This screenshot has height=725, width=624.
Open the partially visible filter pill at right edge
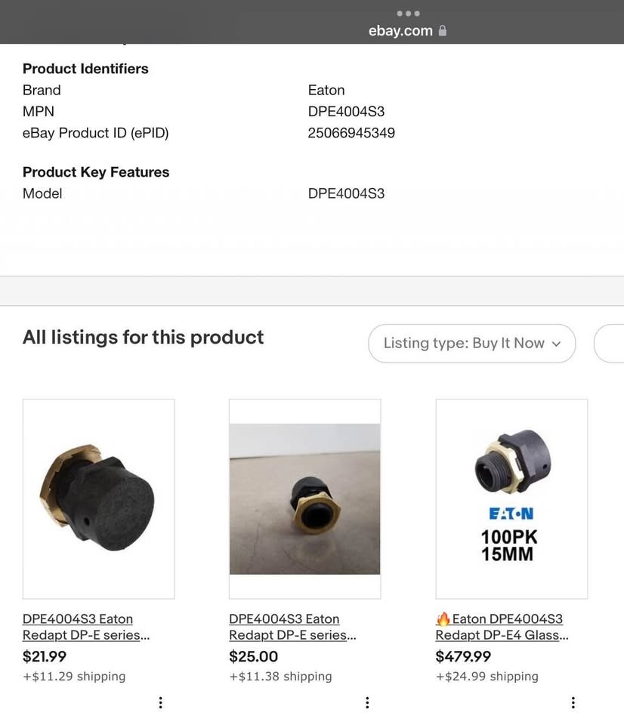click(609, 343)
